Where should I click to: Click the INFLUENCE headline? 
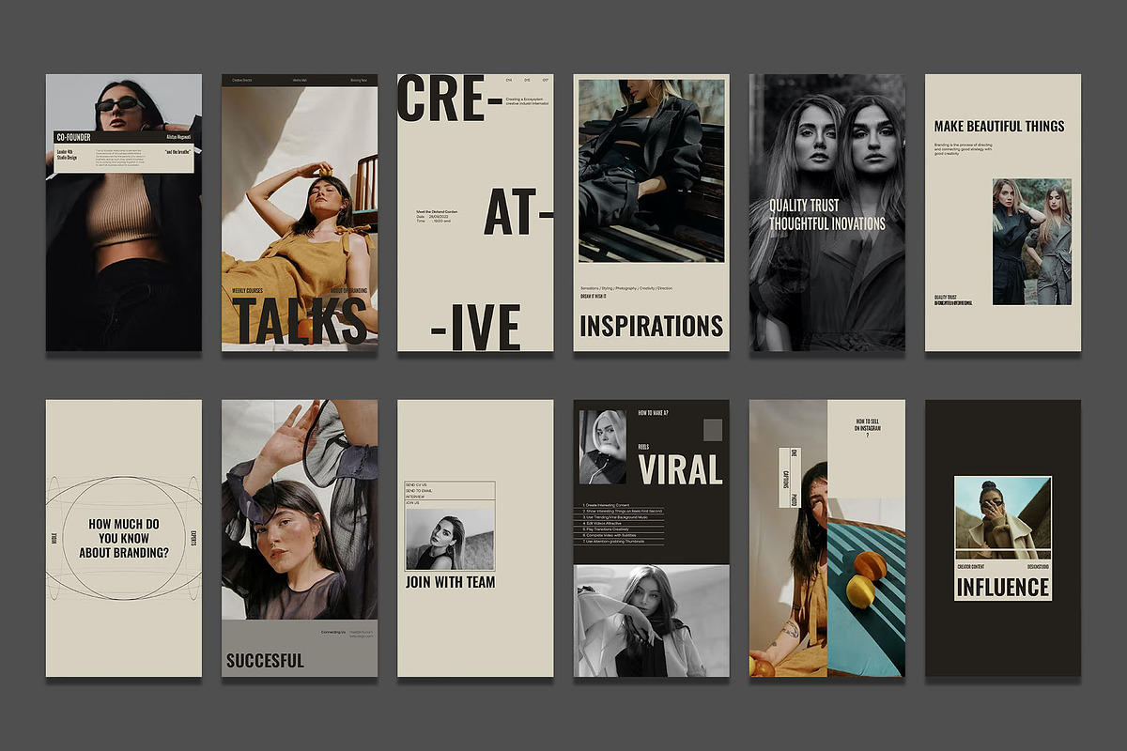tap(1003, 587)
